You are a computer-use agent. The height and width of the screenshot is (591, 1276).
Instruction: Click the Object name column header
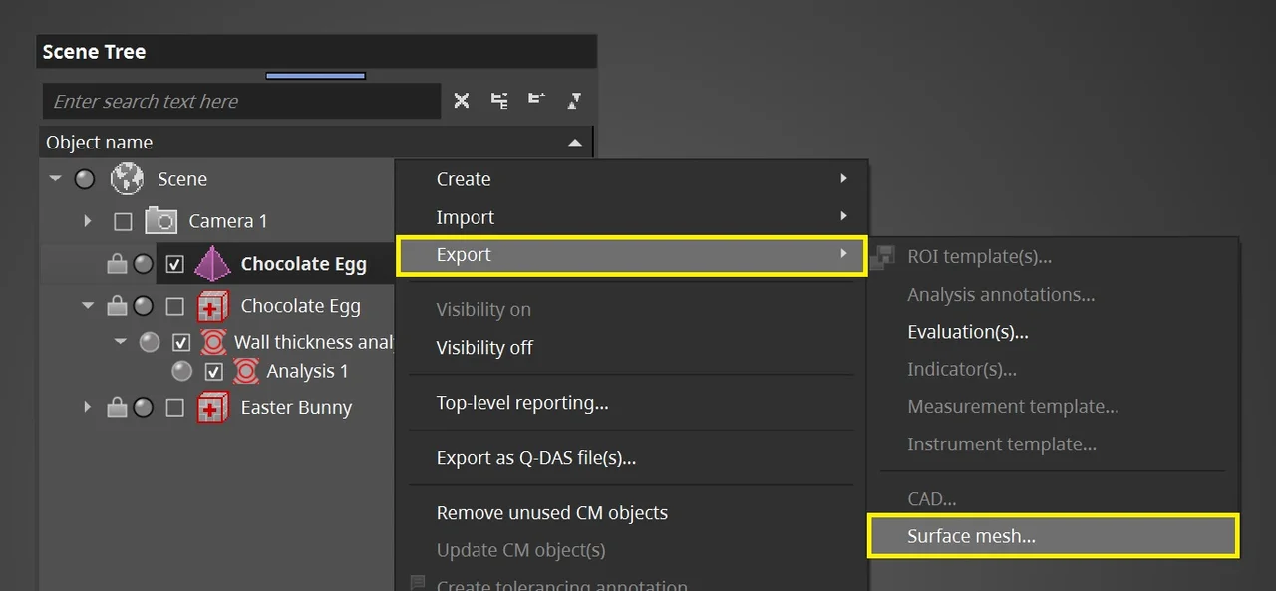(316, 143)
